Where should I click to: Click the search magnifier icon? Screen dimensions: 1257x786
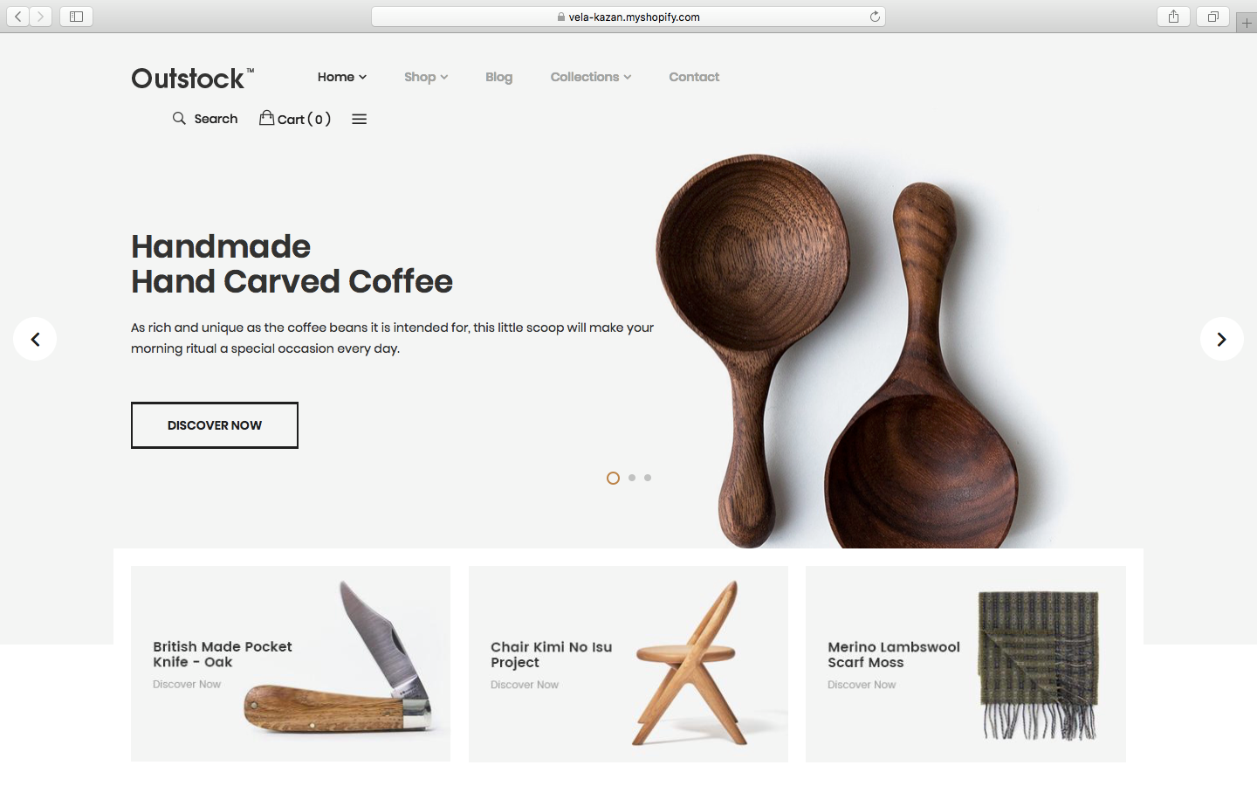[179, 119]
